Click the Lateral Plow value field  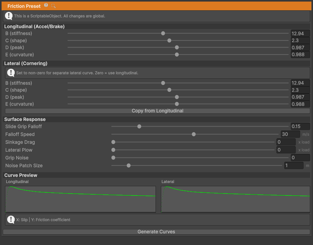[286, 150]
